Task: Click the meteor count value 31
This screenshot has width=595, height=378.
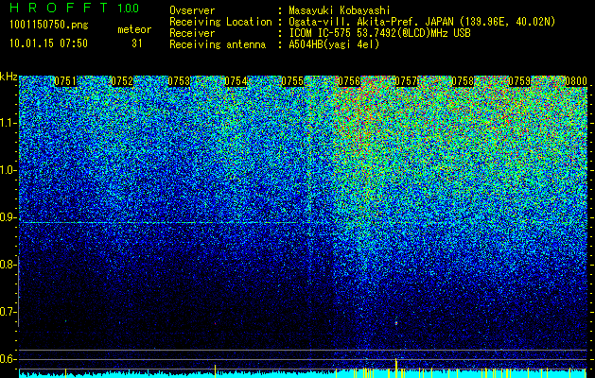Action: tap(137, 43)
